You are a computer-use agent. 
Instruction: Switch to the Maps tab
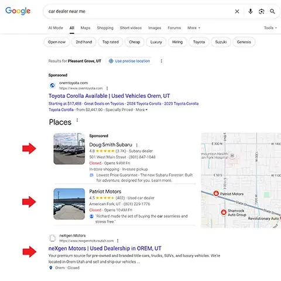(85, 28)
